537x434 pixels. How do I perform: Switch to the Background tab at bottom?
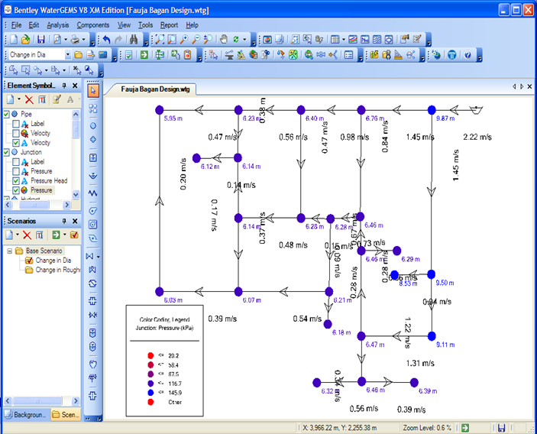(27, 414)
